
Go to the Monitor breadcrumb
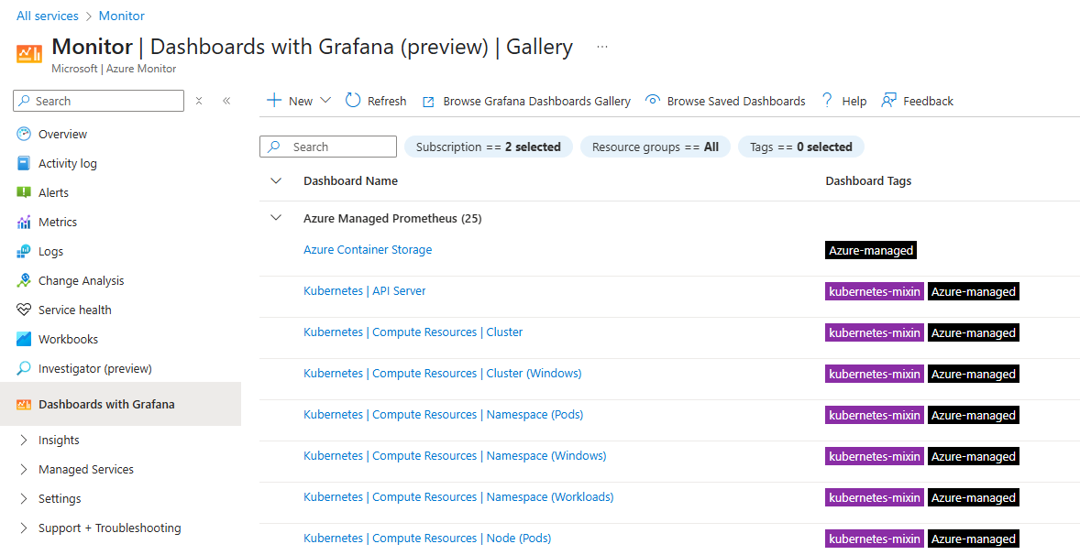click(x=121, y=16)
